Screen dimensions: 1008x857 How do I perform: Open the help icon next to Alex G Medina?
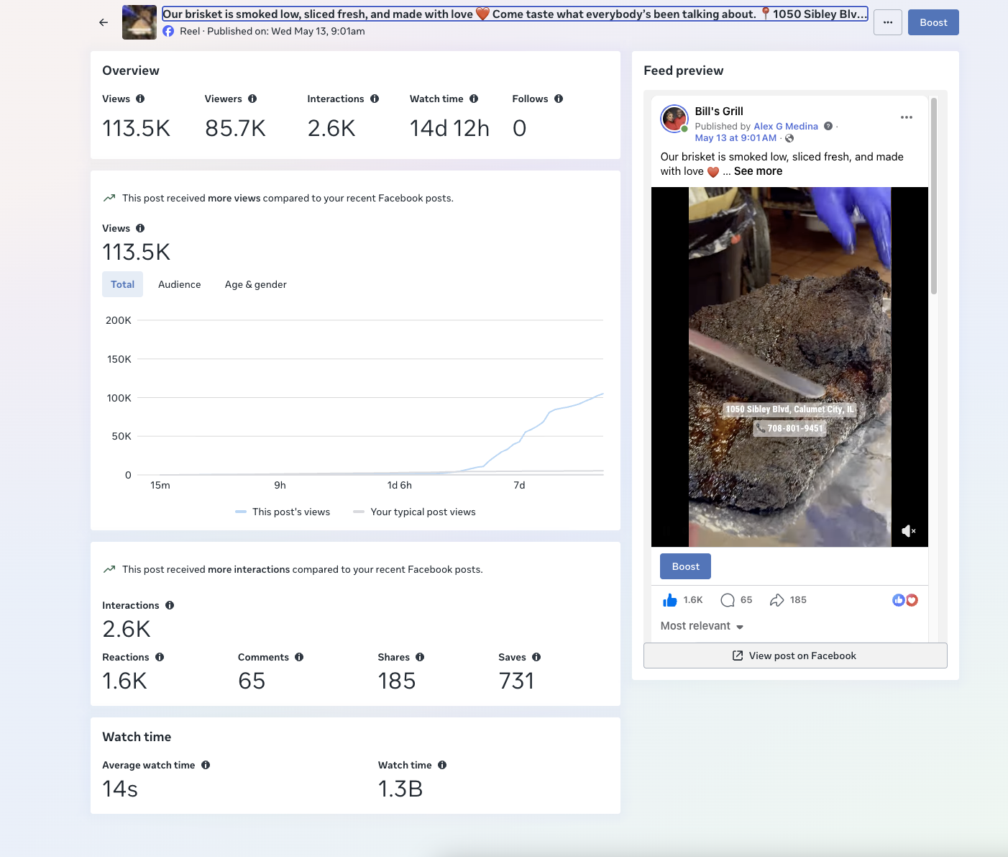click(x=828, y=126)
